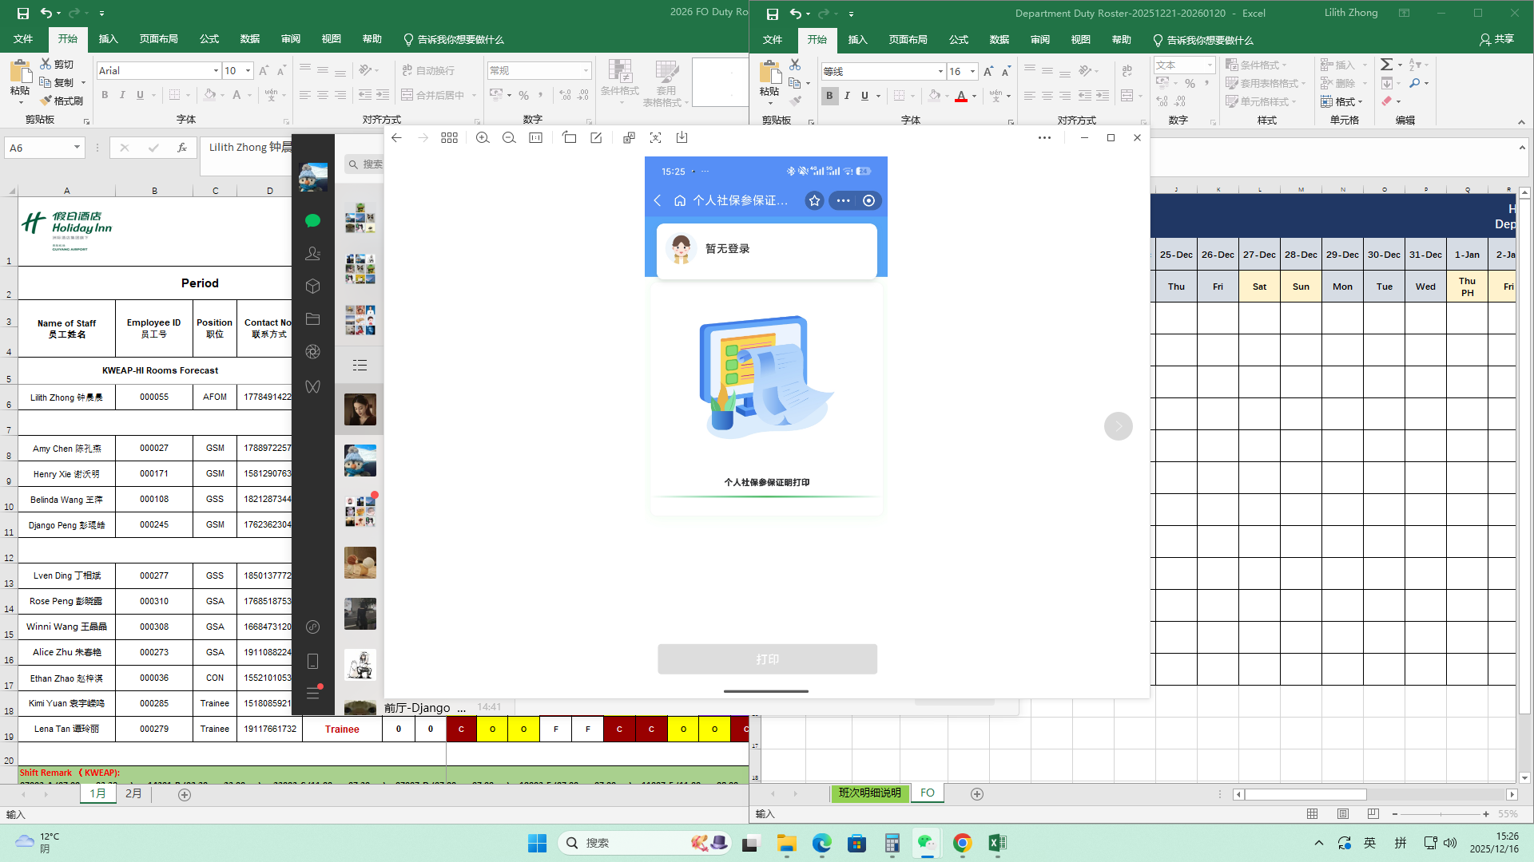This screenshot has width=1534, height=862.
Task: Click zoom out icon in image viewer
Action: tap(509, 138)
